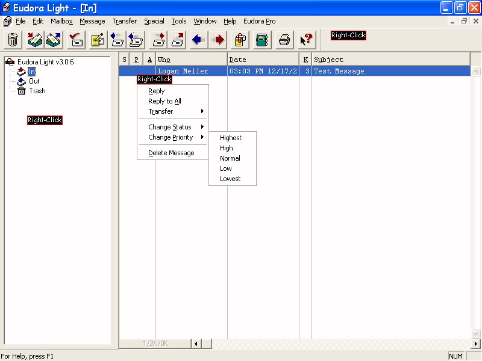Open the Special menu

[154, 21]
